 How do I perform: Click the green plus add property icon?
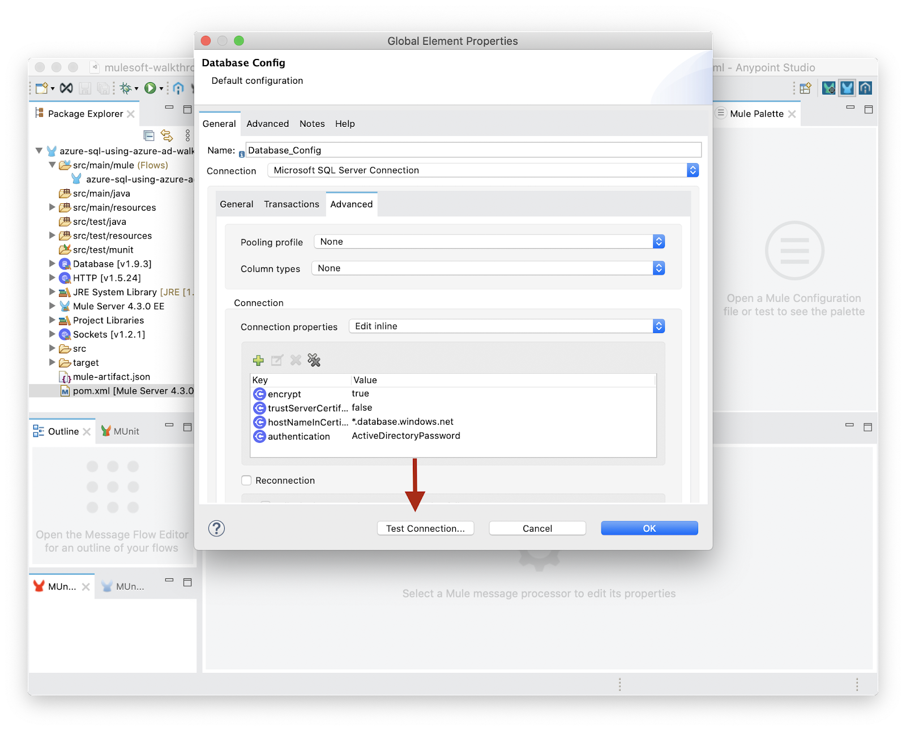coord(258,360)
